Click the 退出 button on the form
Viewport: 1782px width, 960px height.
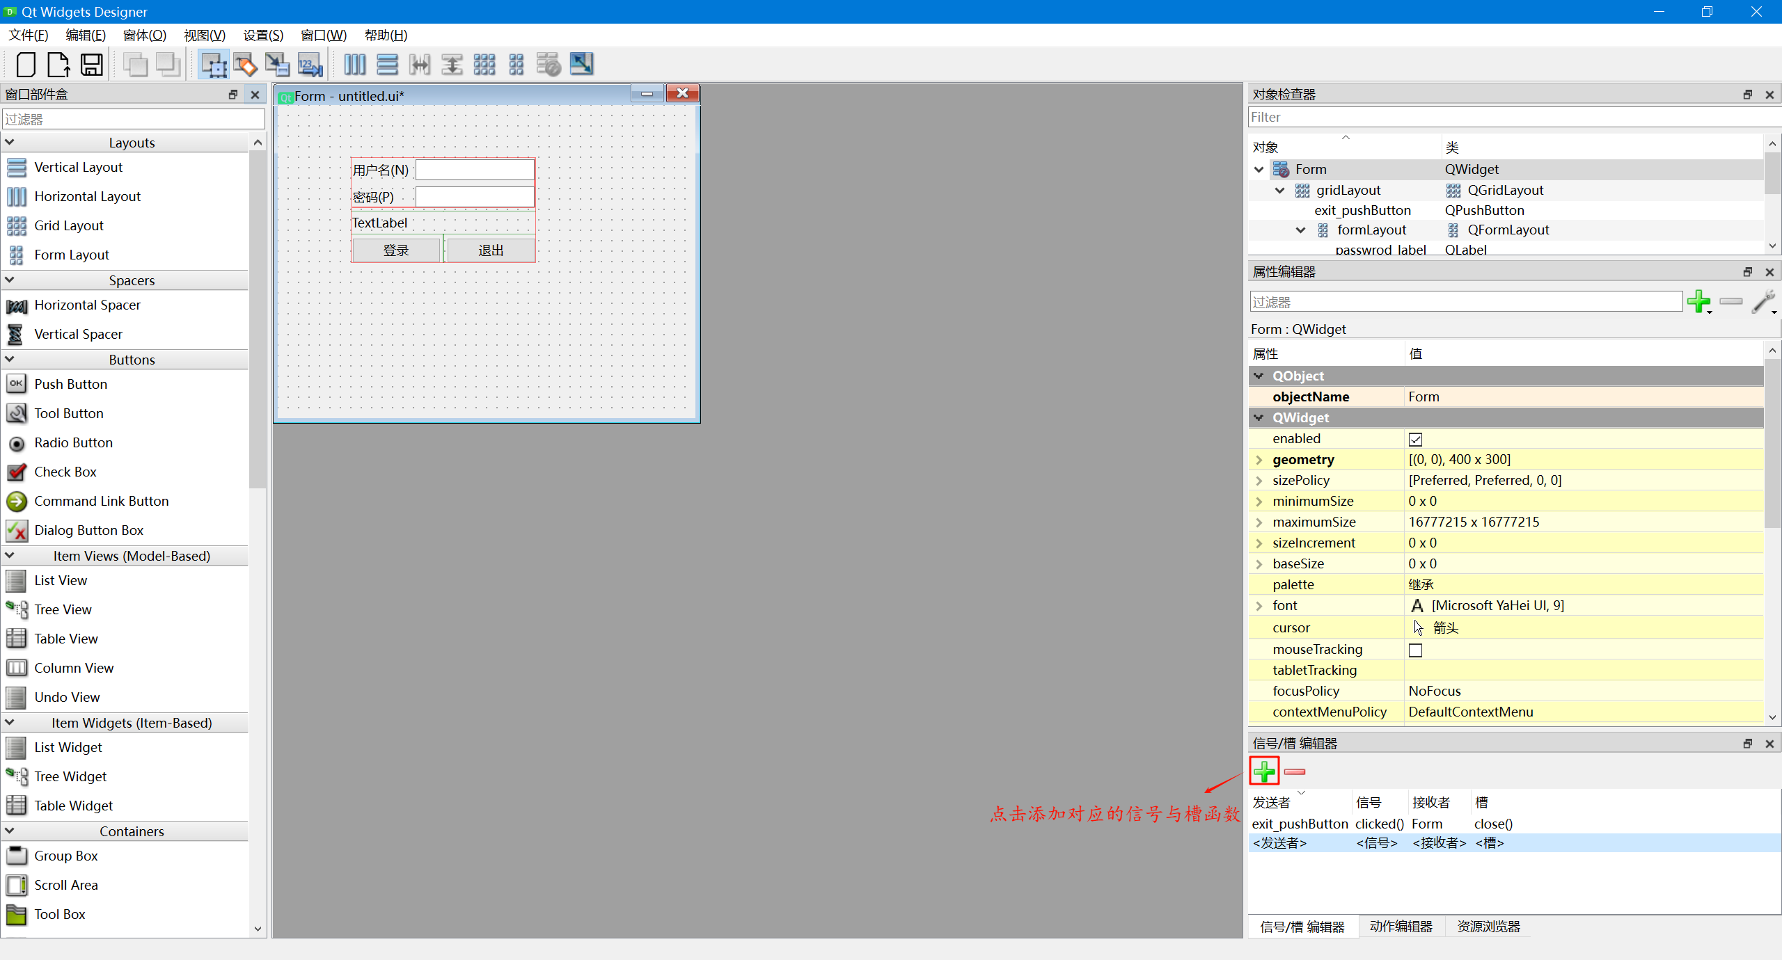491,250
